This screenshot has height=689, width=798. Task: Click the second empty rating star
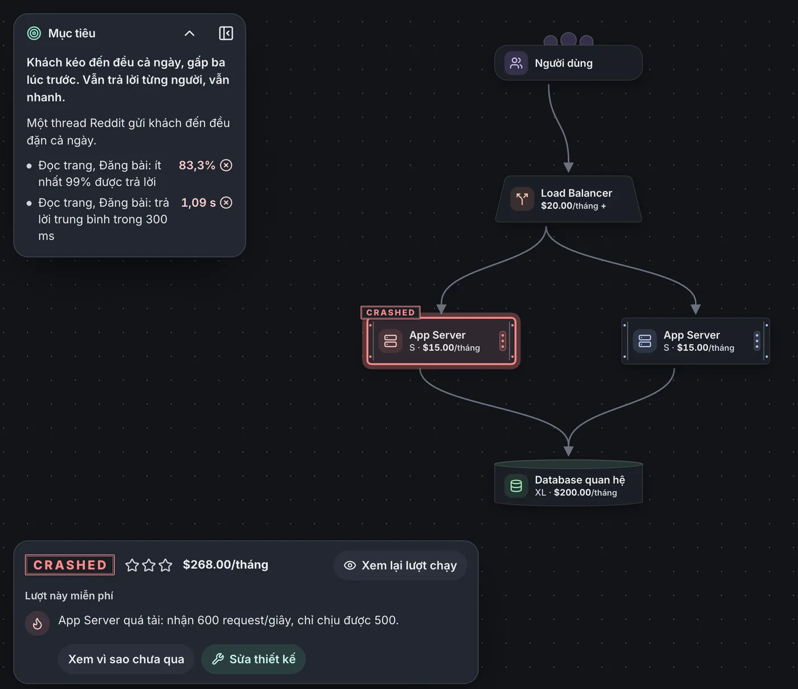click(x=149, y=565)
